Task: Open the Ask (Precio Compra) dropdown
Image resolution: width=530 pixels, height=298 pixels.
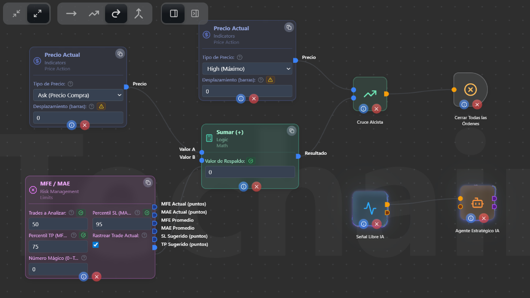Action: [78, 95]
